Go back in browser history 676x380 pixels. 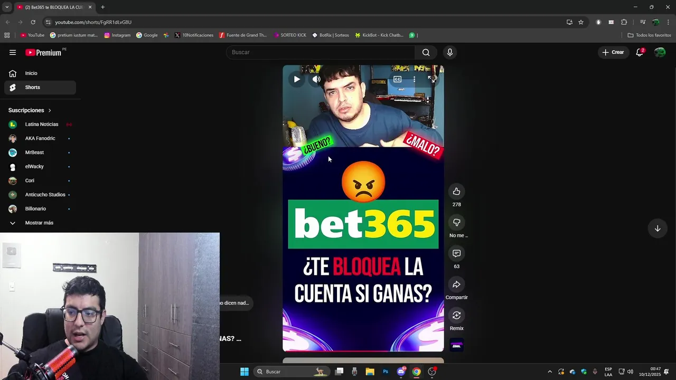[x=7, y=22]
